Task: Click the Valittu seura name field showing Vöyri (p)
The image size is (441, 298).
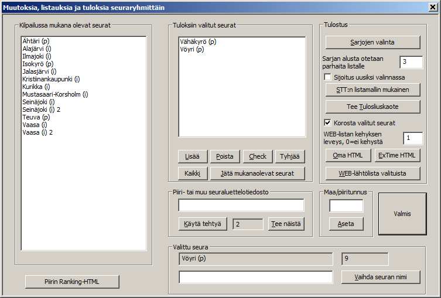Action: pos(256,259)
